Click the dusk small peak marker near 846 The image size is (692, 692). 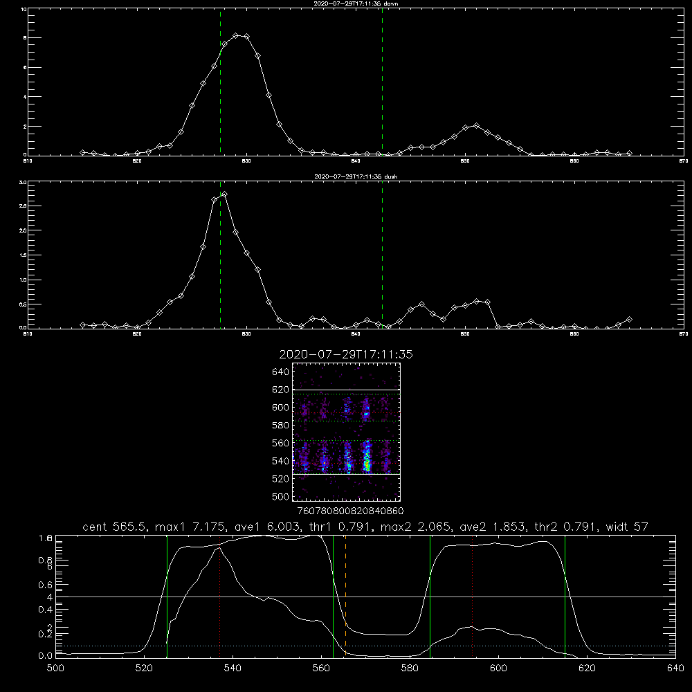pyautogui.click(x=422, y=304)
